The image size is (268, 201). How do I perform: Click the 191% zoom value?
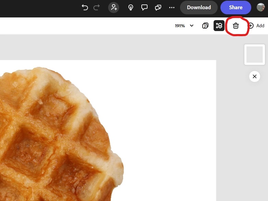pos(180,26)
